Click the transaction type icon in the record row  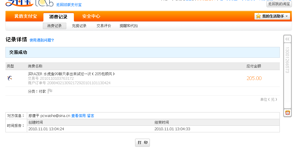pos(10,78)
